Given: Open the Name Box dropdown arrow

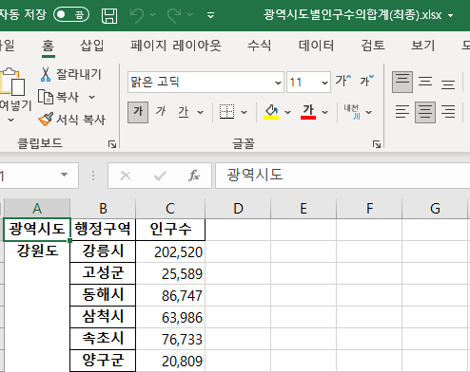Looking at the screenshot, I should [x=64, y=175].
